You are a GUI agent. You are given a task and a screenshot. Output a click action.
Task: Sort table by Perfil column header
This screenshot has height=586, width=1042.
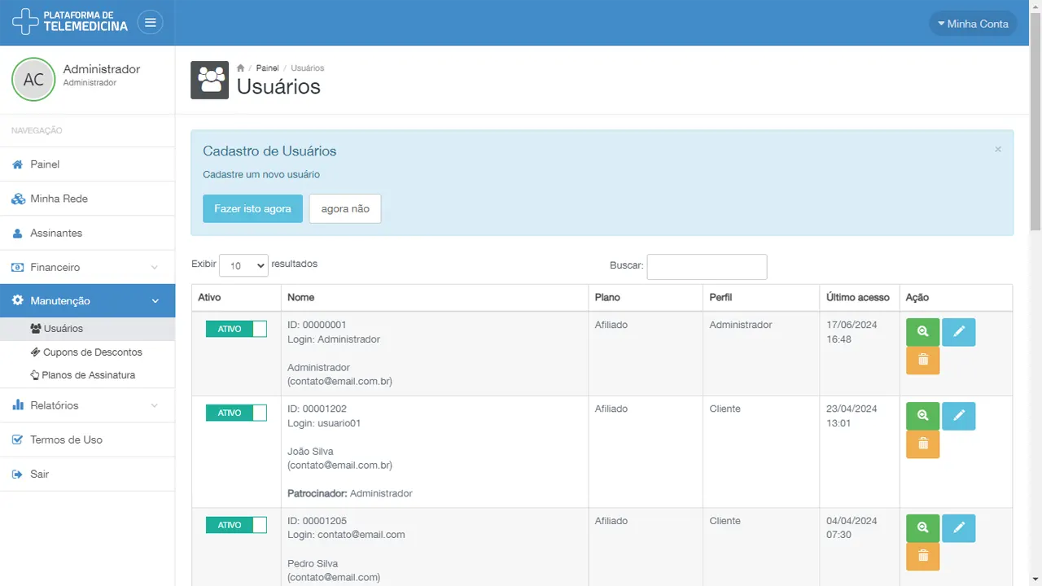point(761,298)
